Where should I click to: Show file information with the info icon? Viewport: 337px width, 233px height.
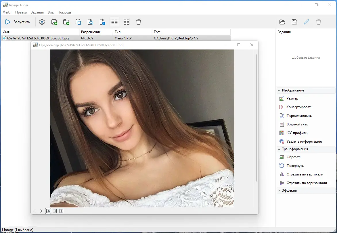click(x=103, y=22)
